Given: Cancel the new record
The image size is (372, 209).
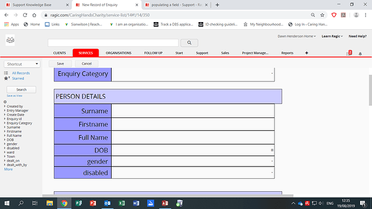Looking at the screenshot, I should pos(87,64).
